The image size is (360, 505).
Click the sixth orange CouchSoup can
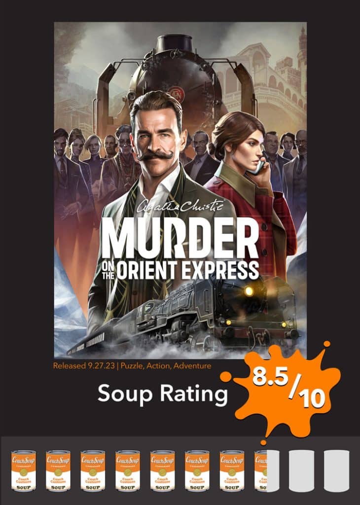coord(197,471)
